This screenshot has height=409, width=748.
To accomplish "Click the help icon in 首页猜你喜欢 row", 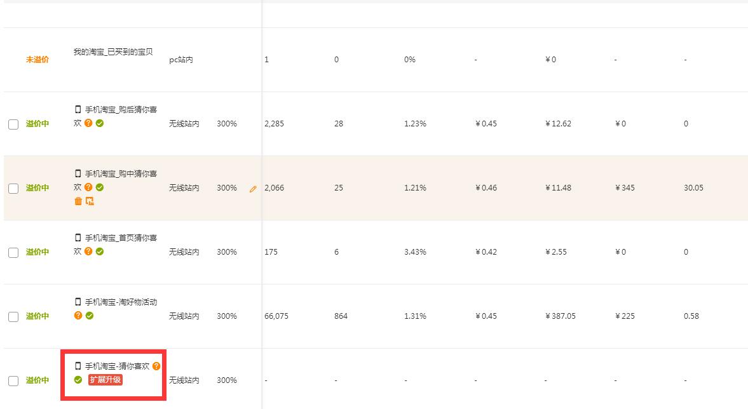I will tap(88, 251).
